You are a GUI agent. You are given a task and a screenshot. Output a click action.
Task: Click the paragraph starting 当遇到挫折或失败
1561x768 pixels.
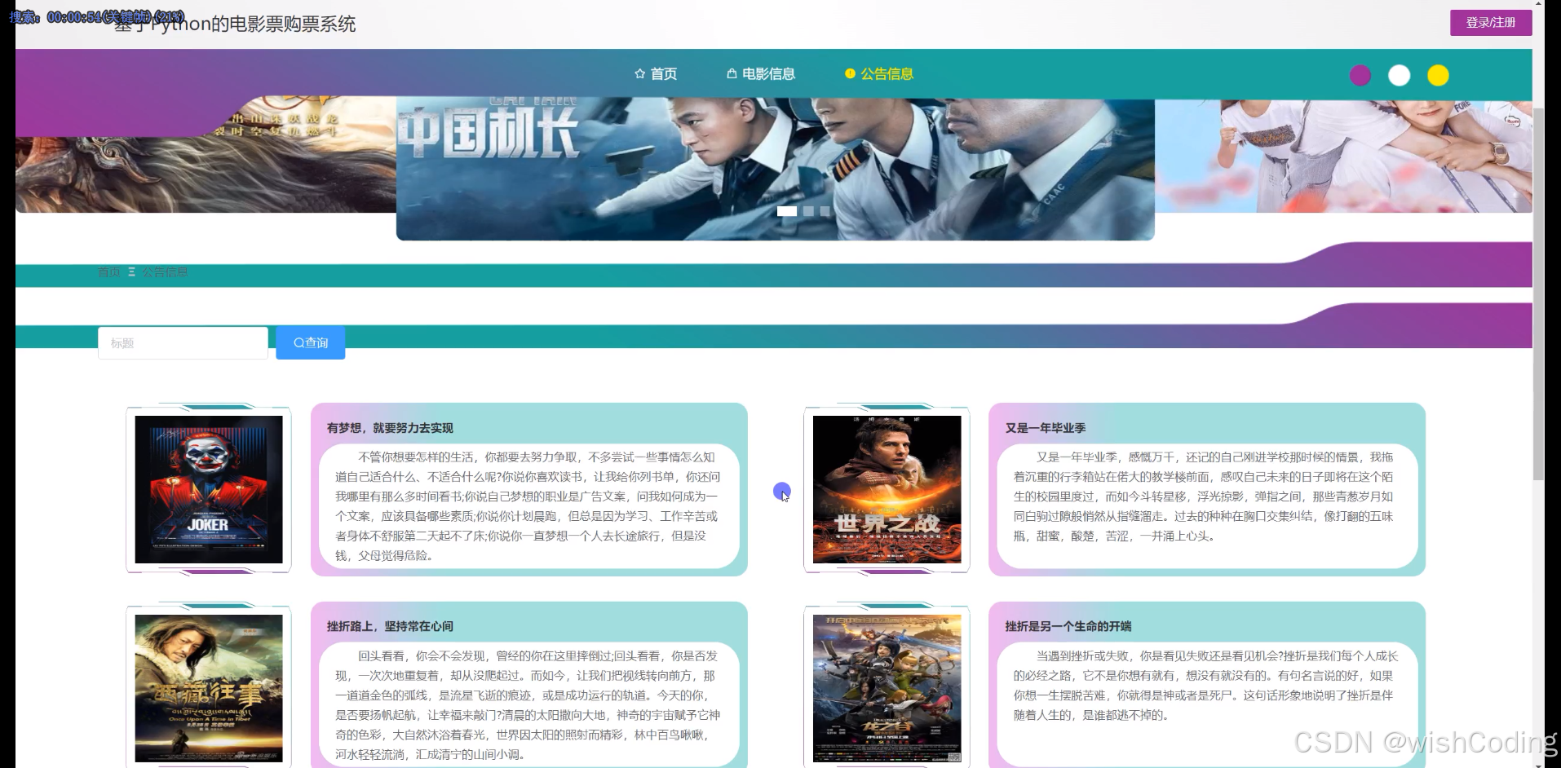pyautogui.click(x=1205, y=686)
